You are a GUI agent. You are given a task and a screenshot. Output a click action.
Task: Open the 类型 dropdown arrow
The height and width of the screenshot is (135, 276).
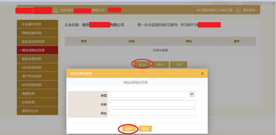[192, 94]
